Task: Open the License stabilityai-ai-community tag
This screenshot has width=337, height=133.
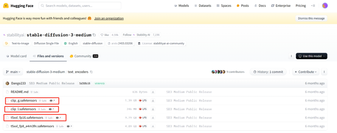Action: (161, 43)
